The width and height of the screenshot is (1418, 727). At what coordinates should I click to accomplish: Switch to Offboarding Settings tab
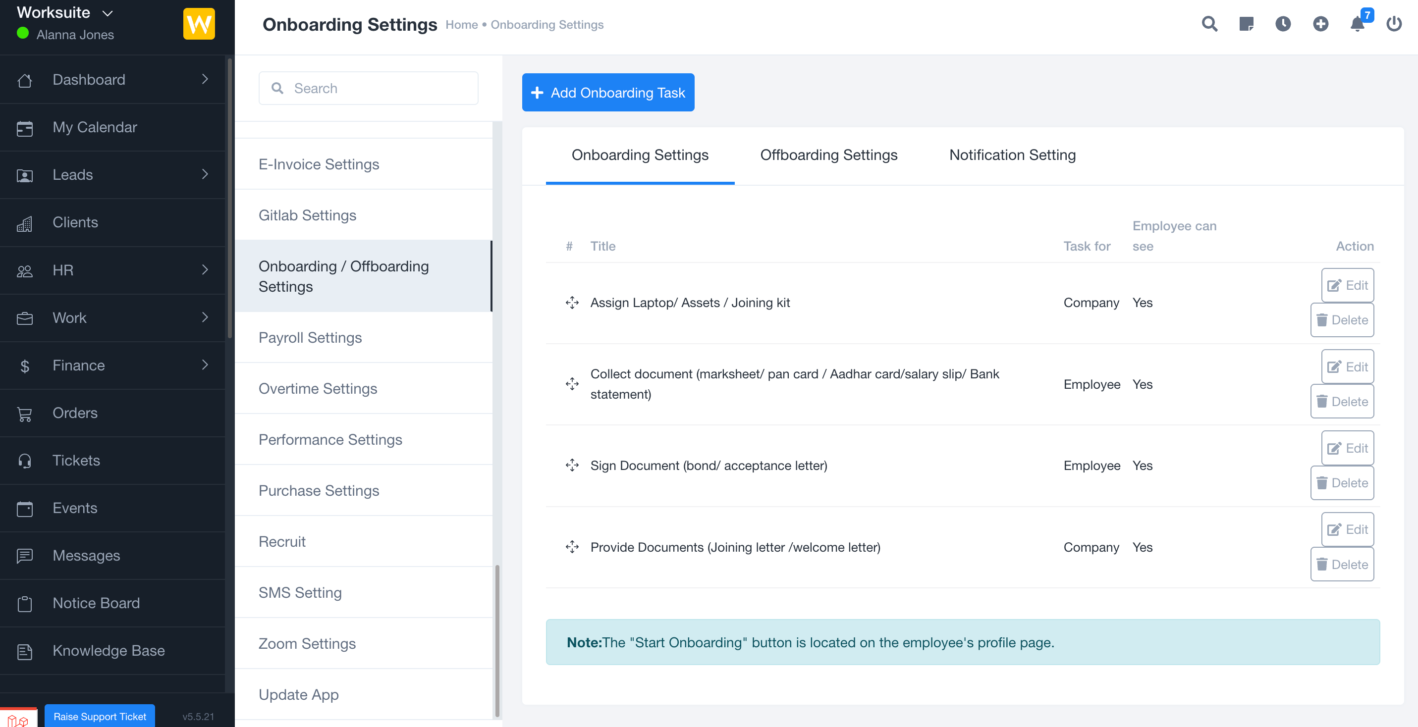coord(828,155)
